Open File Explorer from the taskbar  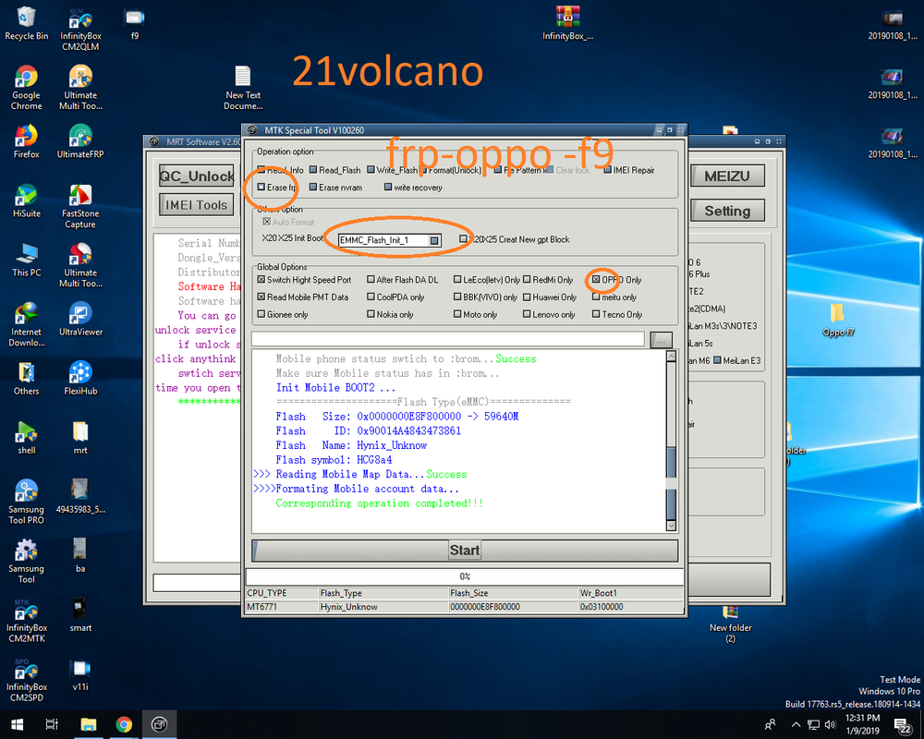(89, 724)
